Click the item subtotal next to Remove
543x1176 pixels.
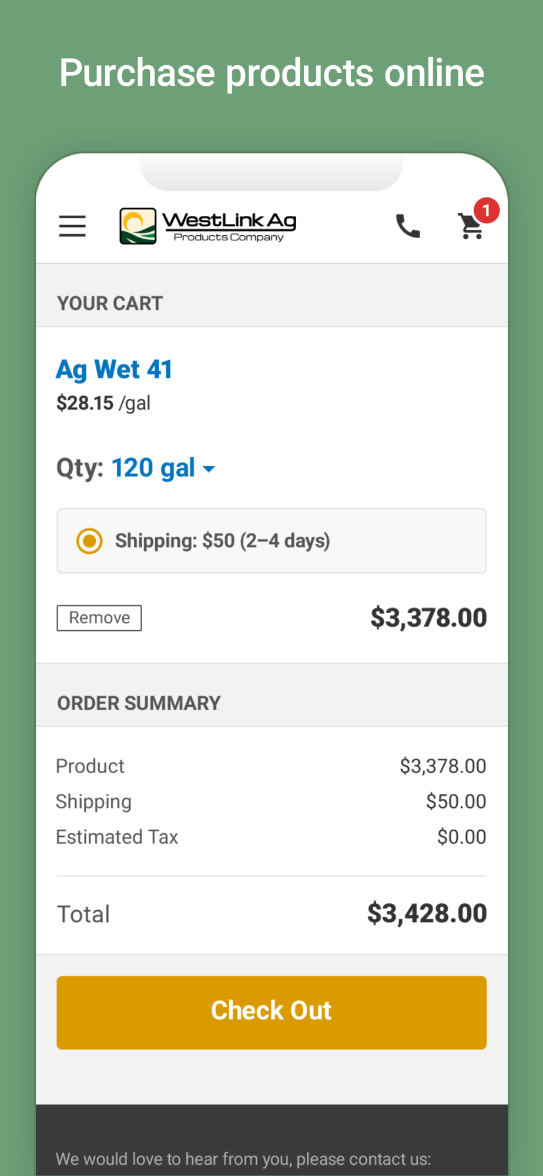[x=428, y=618]
